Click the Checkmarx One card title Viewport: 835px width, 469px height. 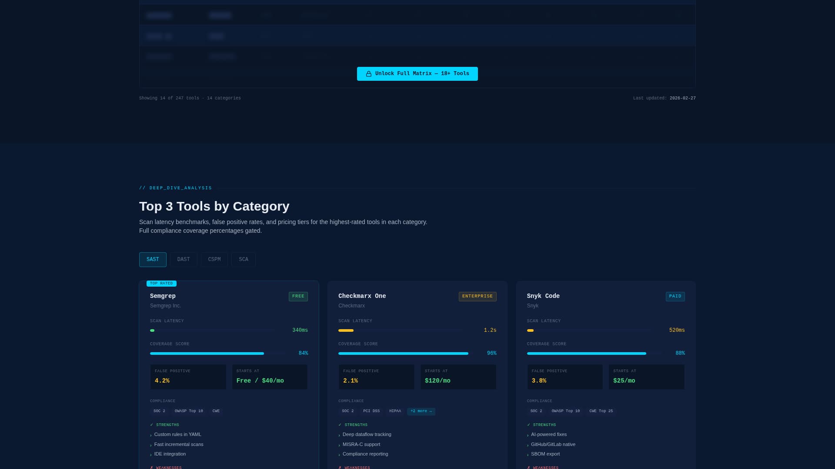[362, 296]
